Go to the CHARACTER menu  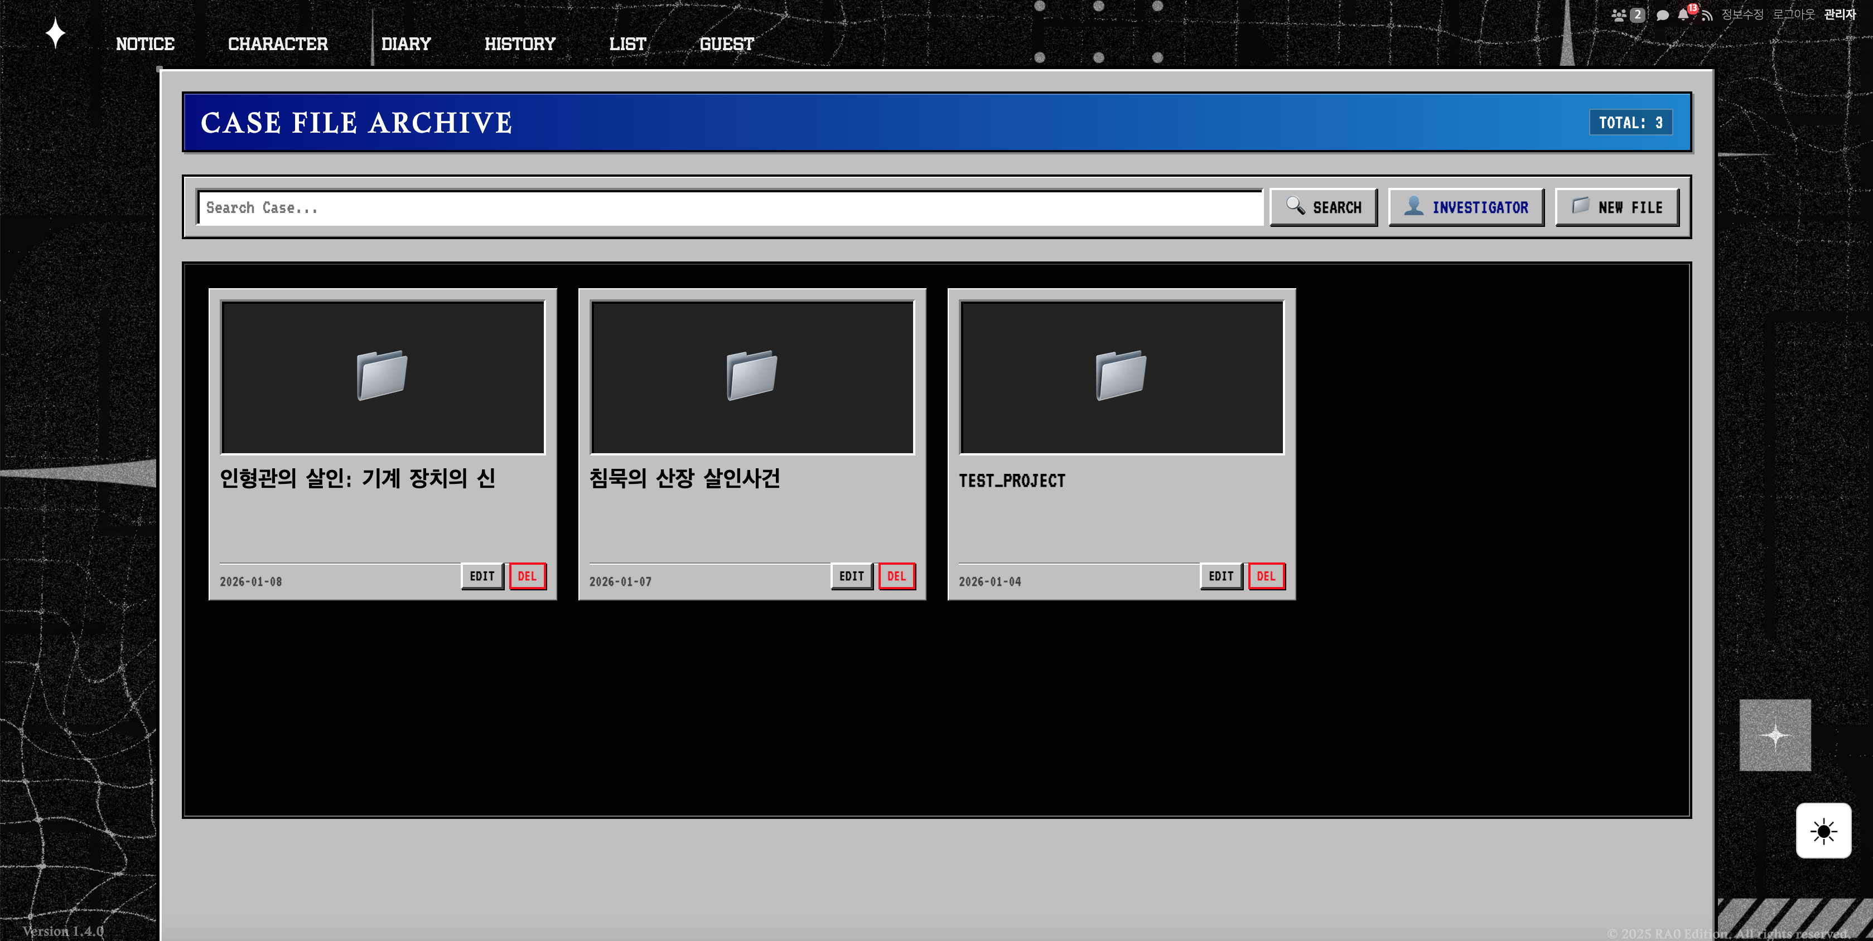(278, 45)
